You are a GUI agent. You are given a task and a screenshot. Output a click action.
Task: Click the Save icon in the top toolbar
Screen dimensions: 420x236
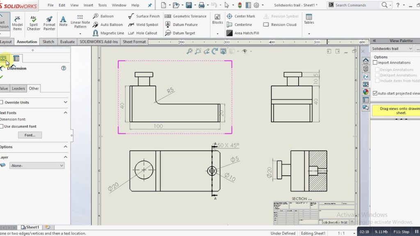coord(189,5)
